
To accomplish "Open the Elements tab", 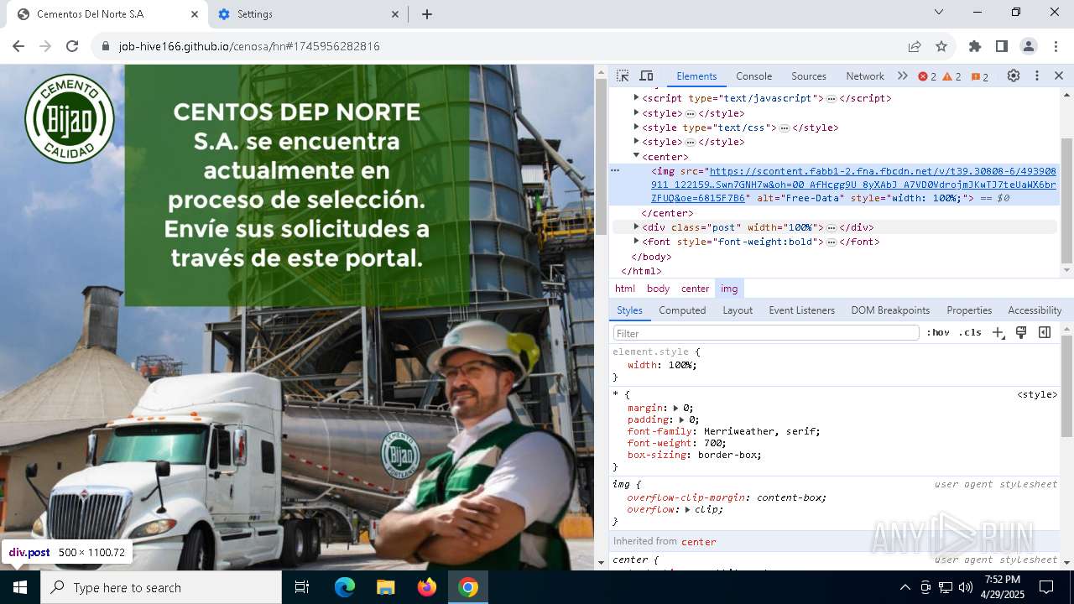I will [x=696, y=75].
